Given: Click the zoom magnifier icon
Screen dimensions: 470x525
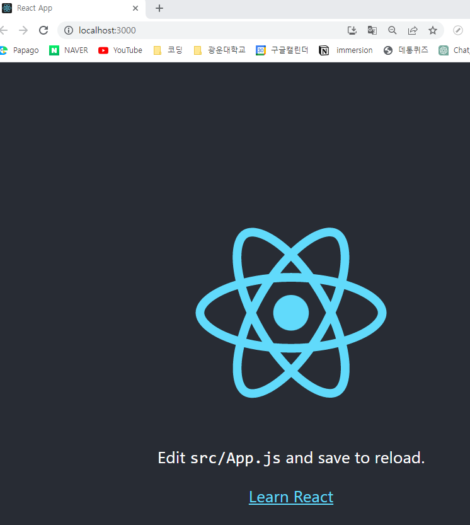Looking at the screenshot, I should (393, 30).
